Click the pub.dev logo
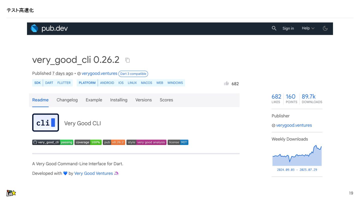Image resolution: width=360 pixels, height=202 pixels. pyautogui.click(x=49, y=28)
